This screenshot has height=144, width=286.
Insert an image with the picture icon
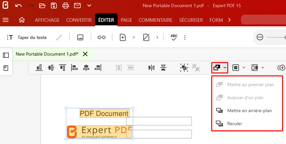point(80,38)
